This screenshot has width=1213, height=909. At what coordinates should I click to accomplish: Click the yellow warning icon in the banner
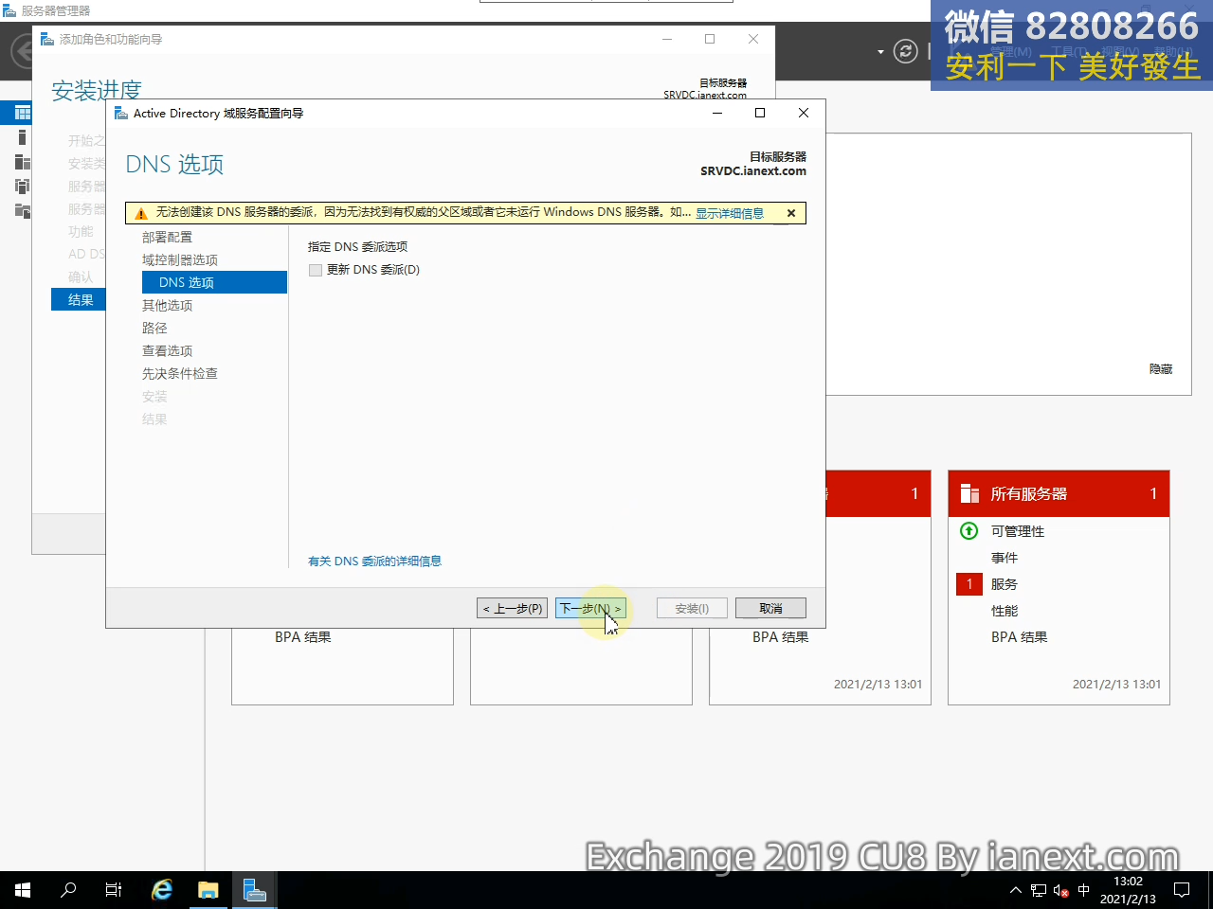pyautogui.click(x=140, y=213)
